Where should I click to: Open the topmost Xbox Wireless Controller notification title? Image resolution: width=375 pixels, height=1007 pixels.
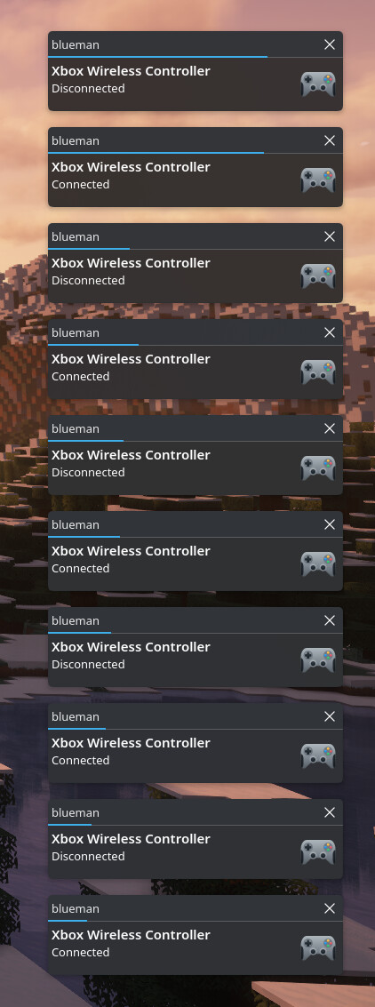coord(131,71)
